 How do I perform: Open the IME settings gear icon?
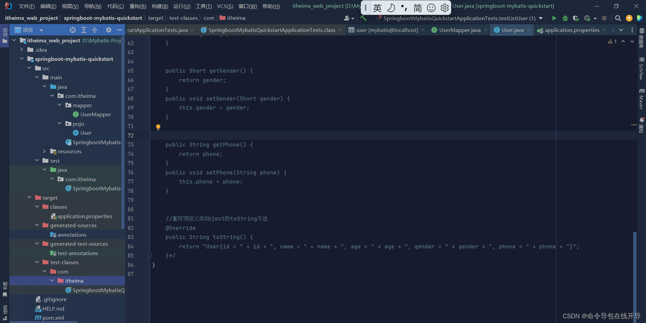[445, 8]
